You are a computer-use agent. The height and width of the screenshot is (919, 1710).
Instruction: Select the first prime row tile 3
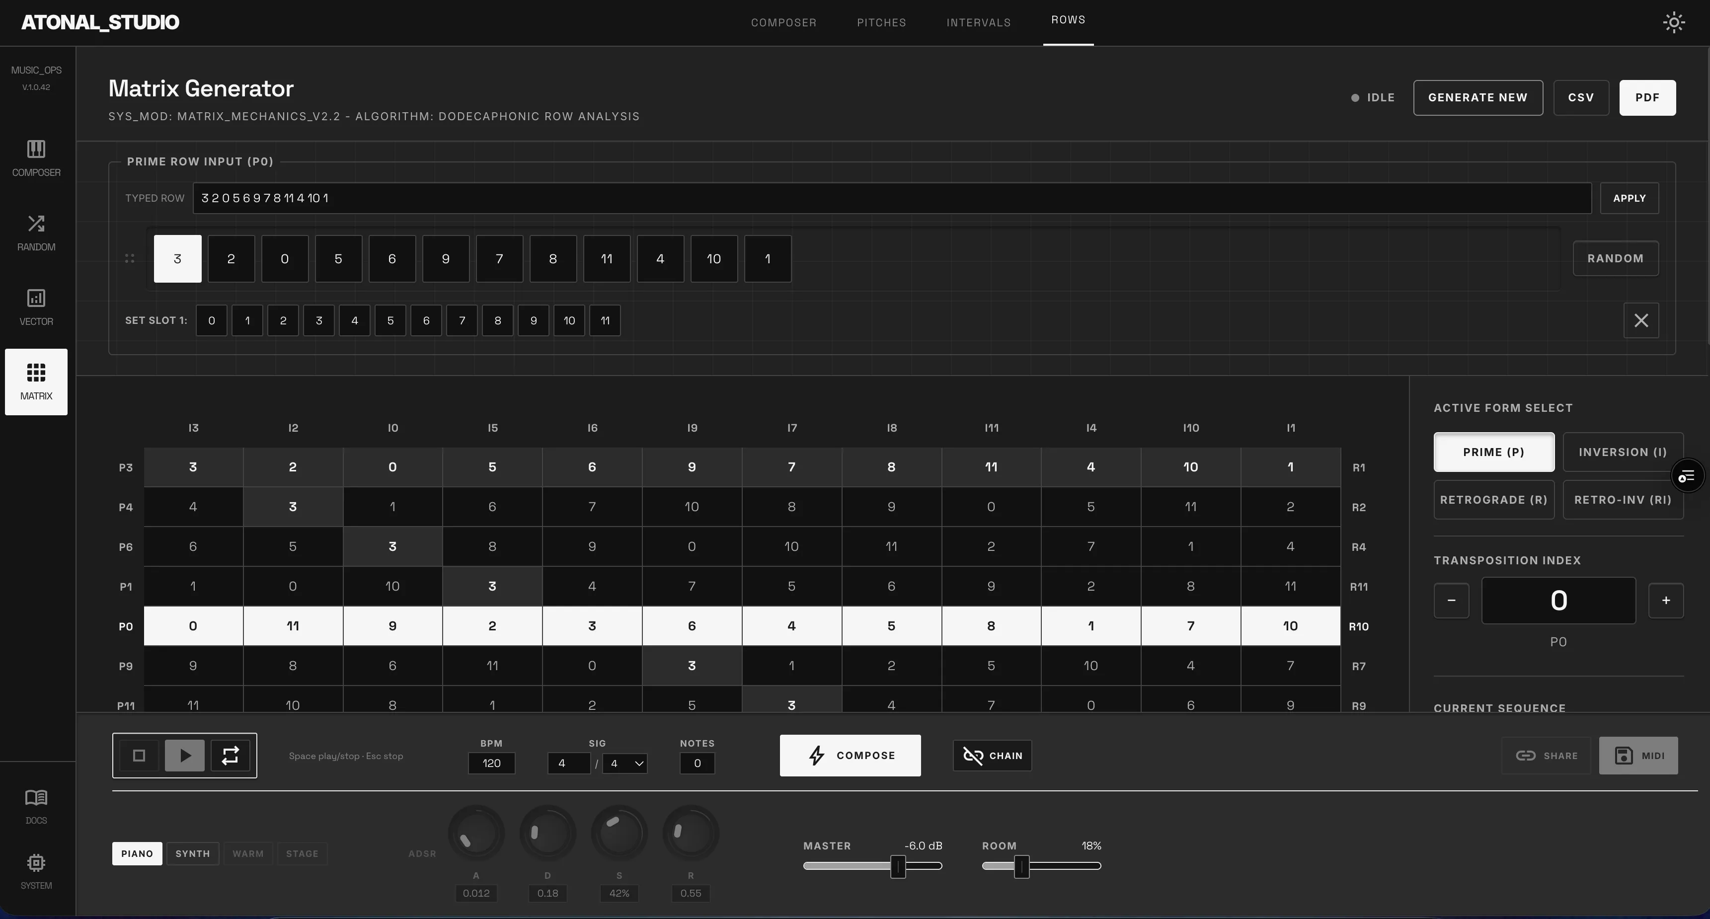click(x=177, y=259)
